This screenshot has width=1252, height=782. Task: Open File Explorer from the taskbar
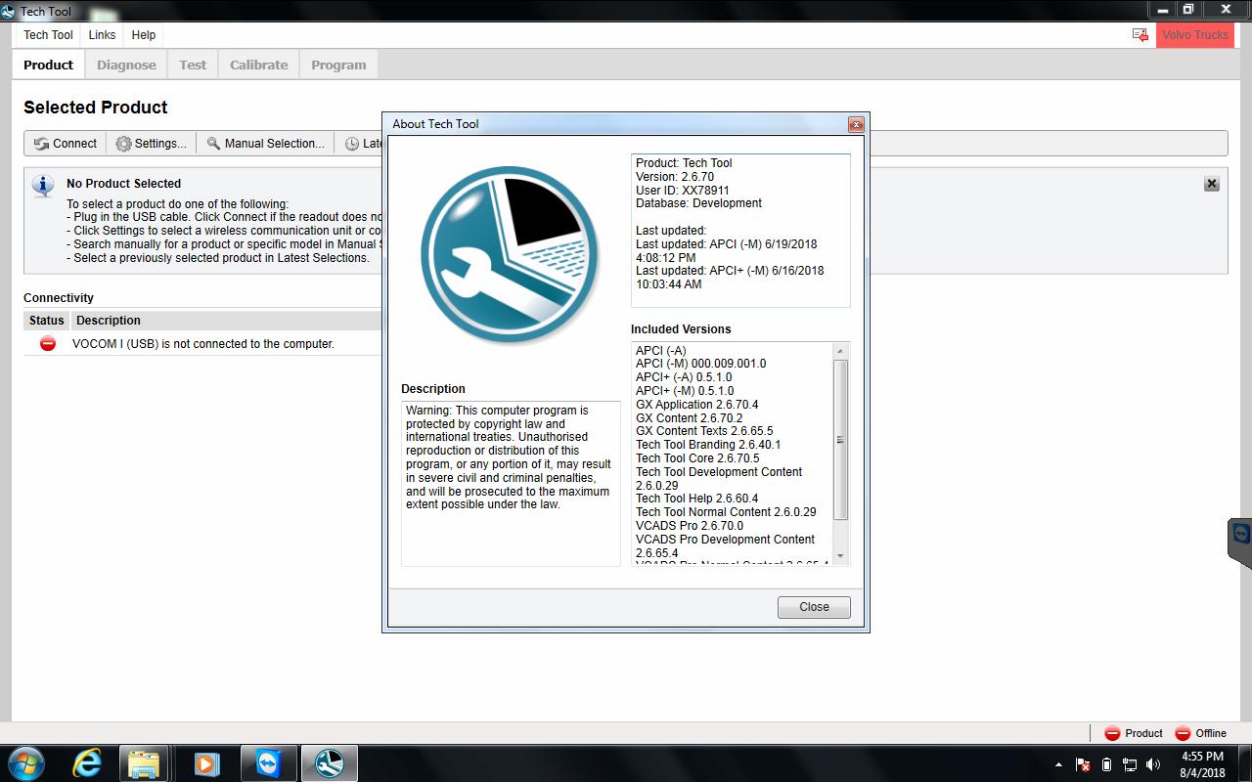145,763
